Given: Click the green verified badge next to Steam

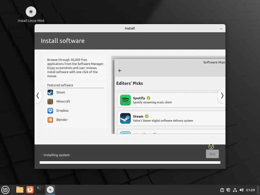Looking at the screenshot, I should pyautogui.click(x=147, y=116).
